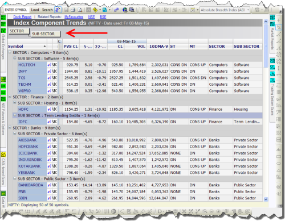Open the CAG-based Scans side tab
Screen dimensions: 285x221
click(x=3, y=172)
